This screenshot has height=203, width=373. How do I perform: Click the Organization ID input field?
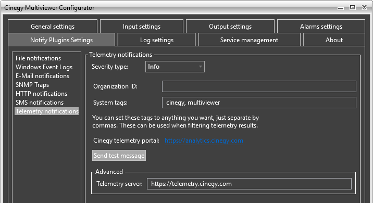259,86
